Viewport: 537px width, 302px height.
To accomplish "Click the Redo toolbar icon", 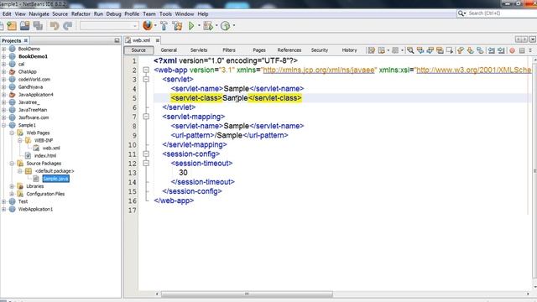I will [x=67, y=26].
